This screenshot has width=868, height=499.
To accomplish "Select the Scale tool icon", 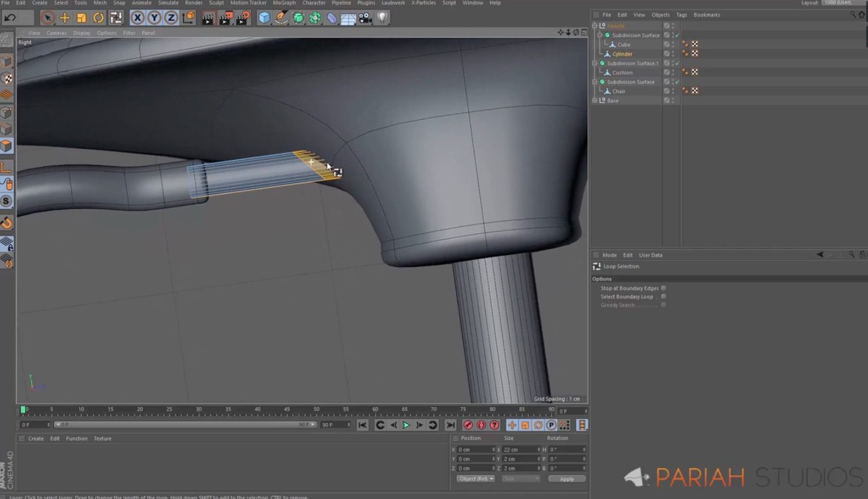I will (82, 17).
